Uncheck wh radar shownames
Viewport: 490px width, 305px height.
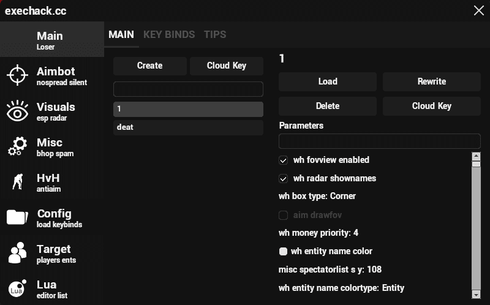click(x=284, y=179)
